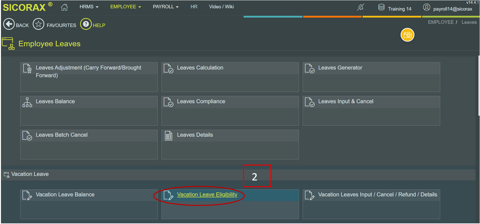Click the Leaves Generator document icon
Viewport: 480px width, 224px height.
310,68
